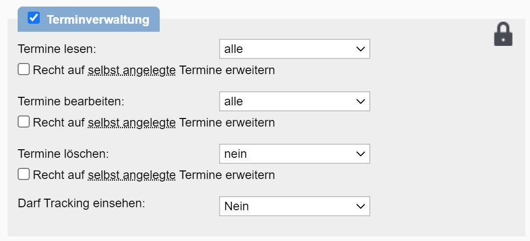
Task: Click 'selbst angelegte' link under Termine lesen
Action: tap(131, 70)
